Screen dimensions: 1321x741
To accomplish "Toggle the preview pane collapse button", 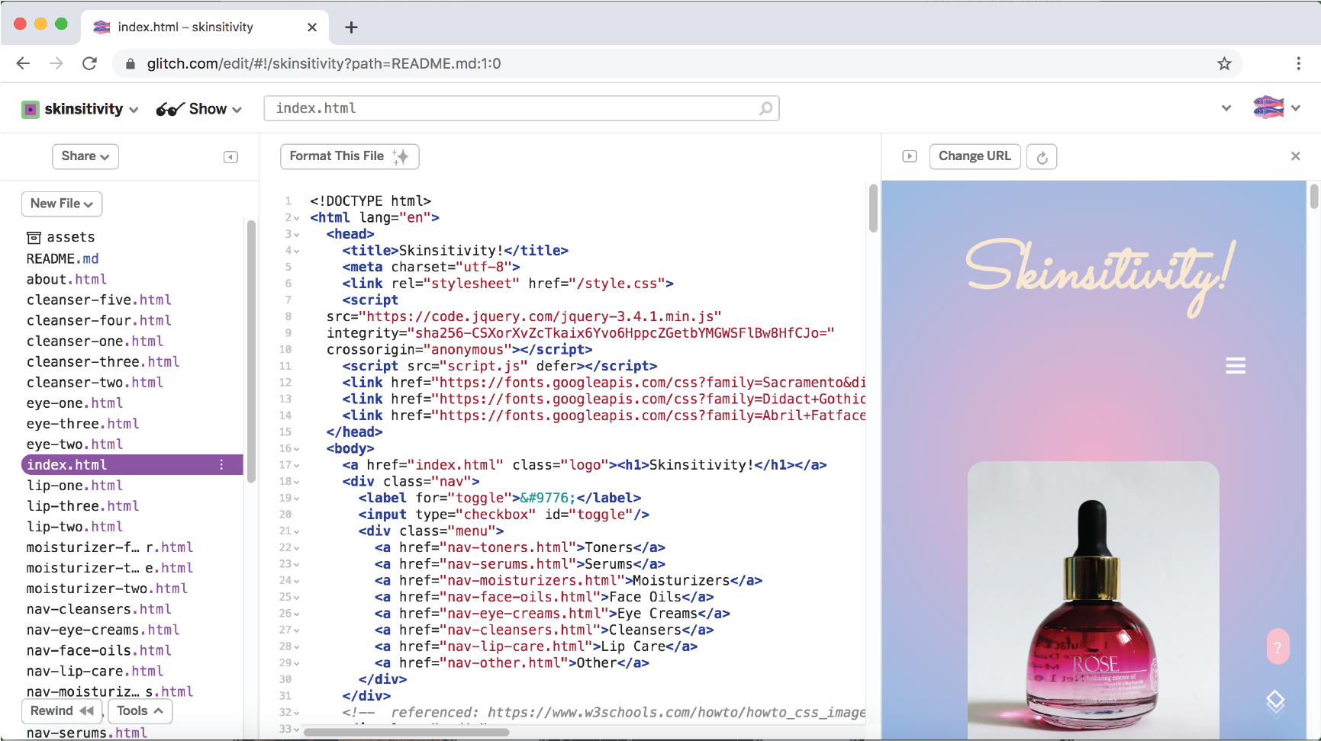I will click(x=909, y=156).
